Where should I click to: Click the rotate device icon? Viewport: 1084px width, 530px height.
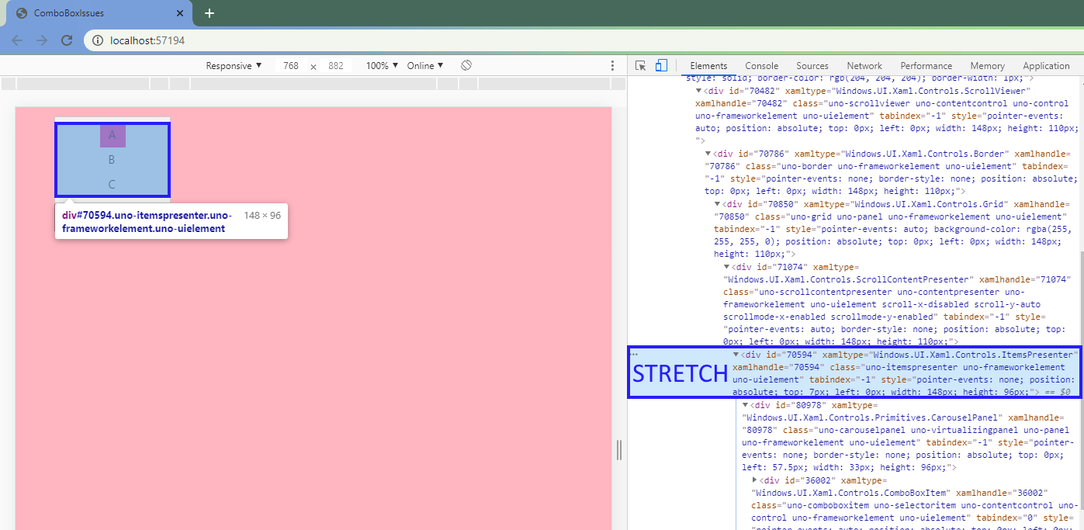466,66
